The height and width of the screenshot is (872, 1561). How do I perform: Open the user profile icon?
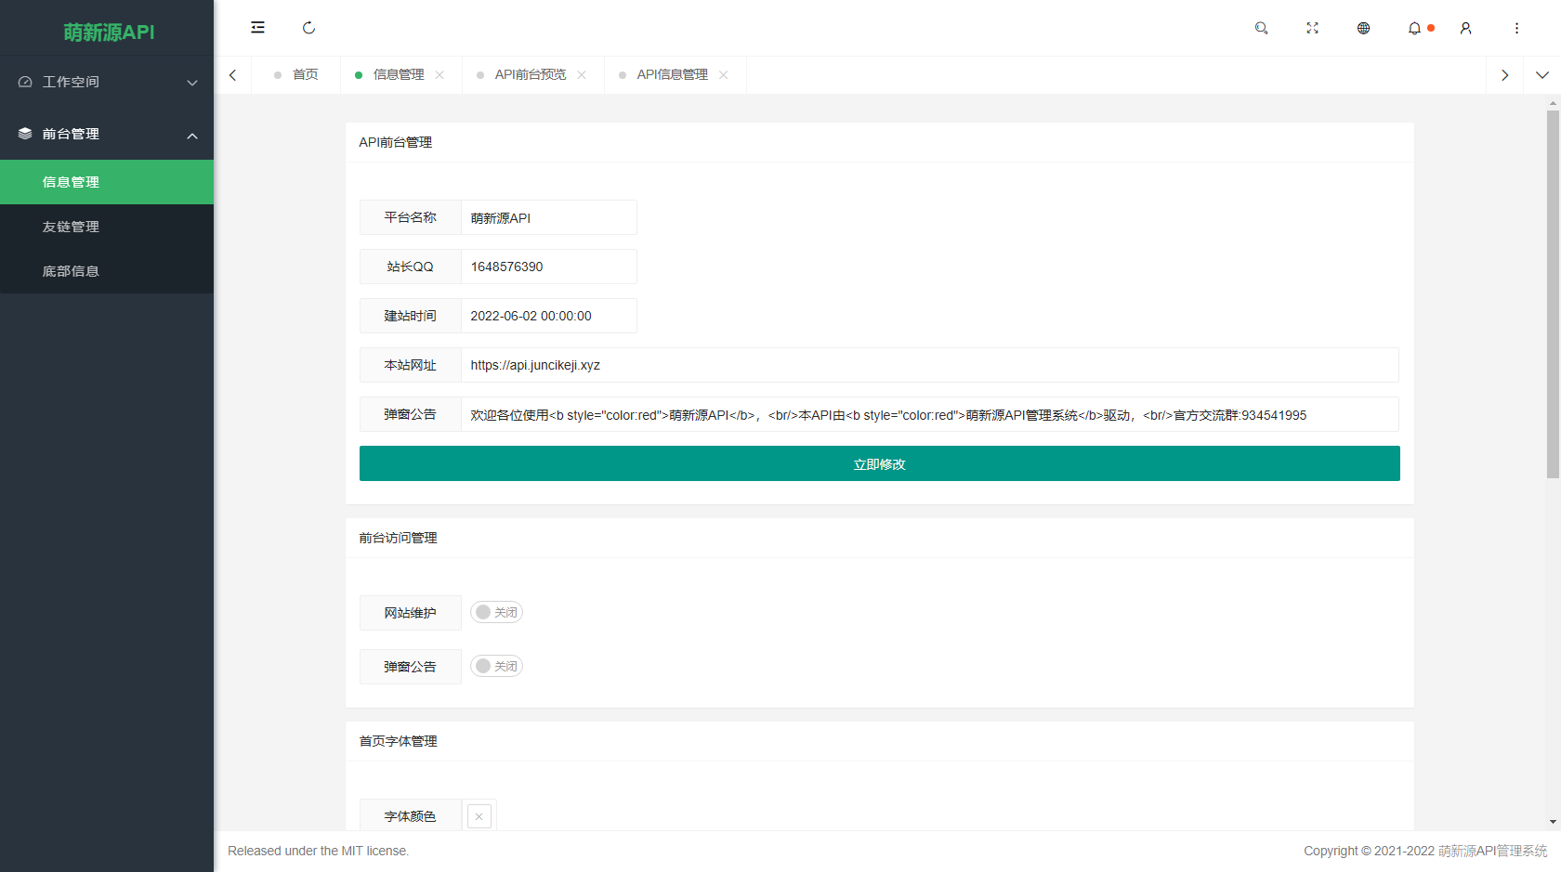coord(1464,28)
